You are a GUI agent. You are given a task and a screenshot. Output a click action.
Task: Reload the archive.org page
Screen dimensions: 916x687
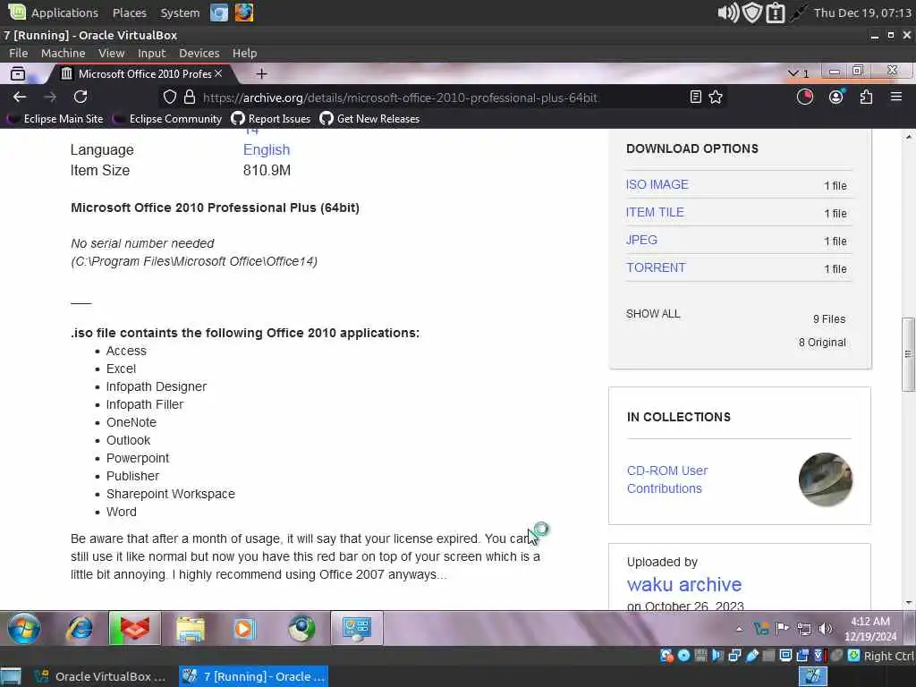81,97
